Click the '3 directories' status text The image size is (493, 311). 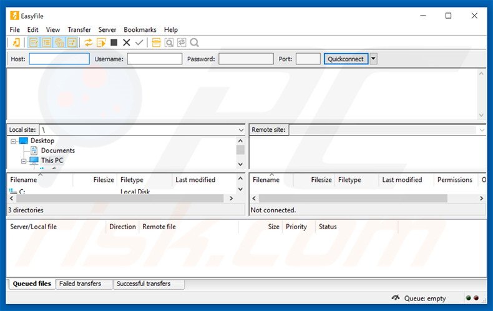point(26,210)
